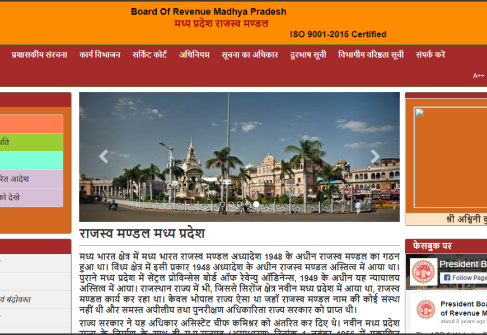Open विभागीय वरिष्ठता सूची link
The height and width of the screenshot is (335, 487).
pos(371,55)
